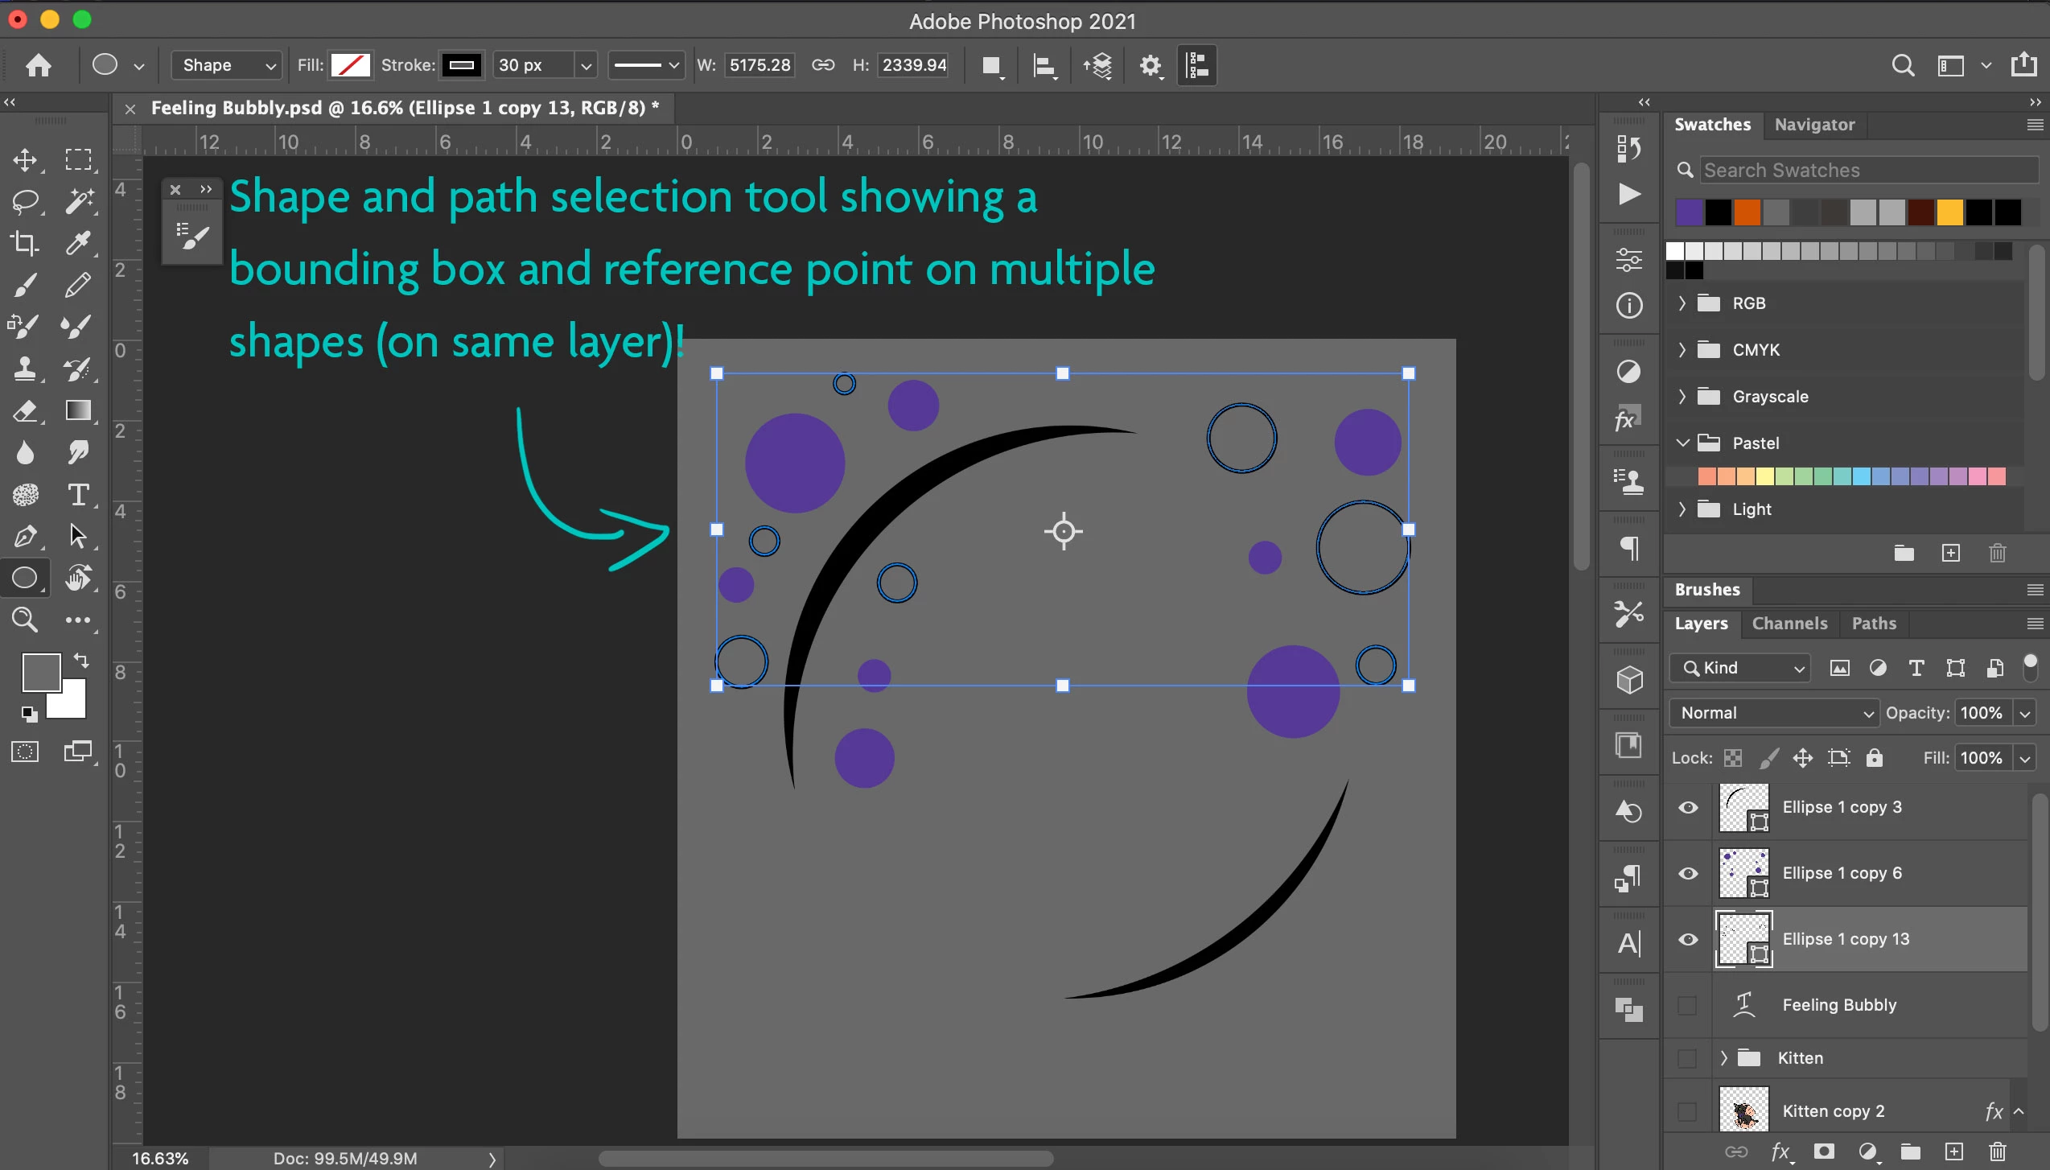Screen dimensions: 2050x1170
Task: Select the Pen tool
Action: coord(25,537)
